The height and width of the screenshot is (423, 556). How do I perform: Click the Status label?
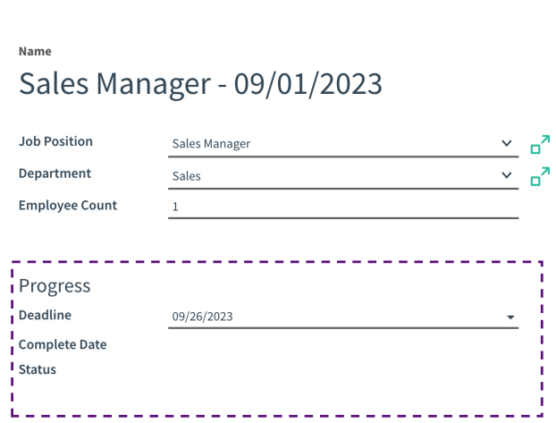[38, 369]
